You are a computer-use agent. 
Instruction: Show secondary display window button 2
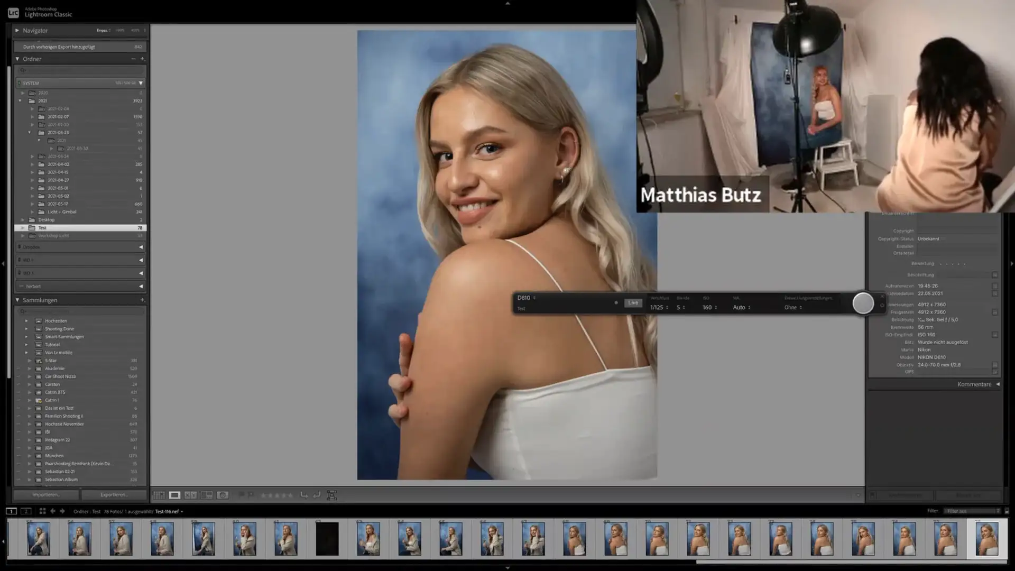click(x=26, y=511)
